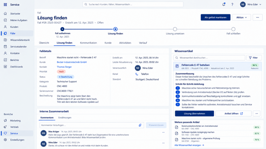Screen dimensions: 266x149
Task: Switch to Service area
Action: tap(17, 133)
